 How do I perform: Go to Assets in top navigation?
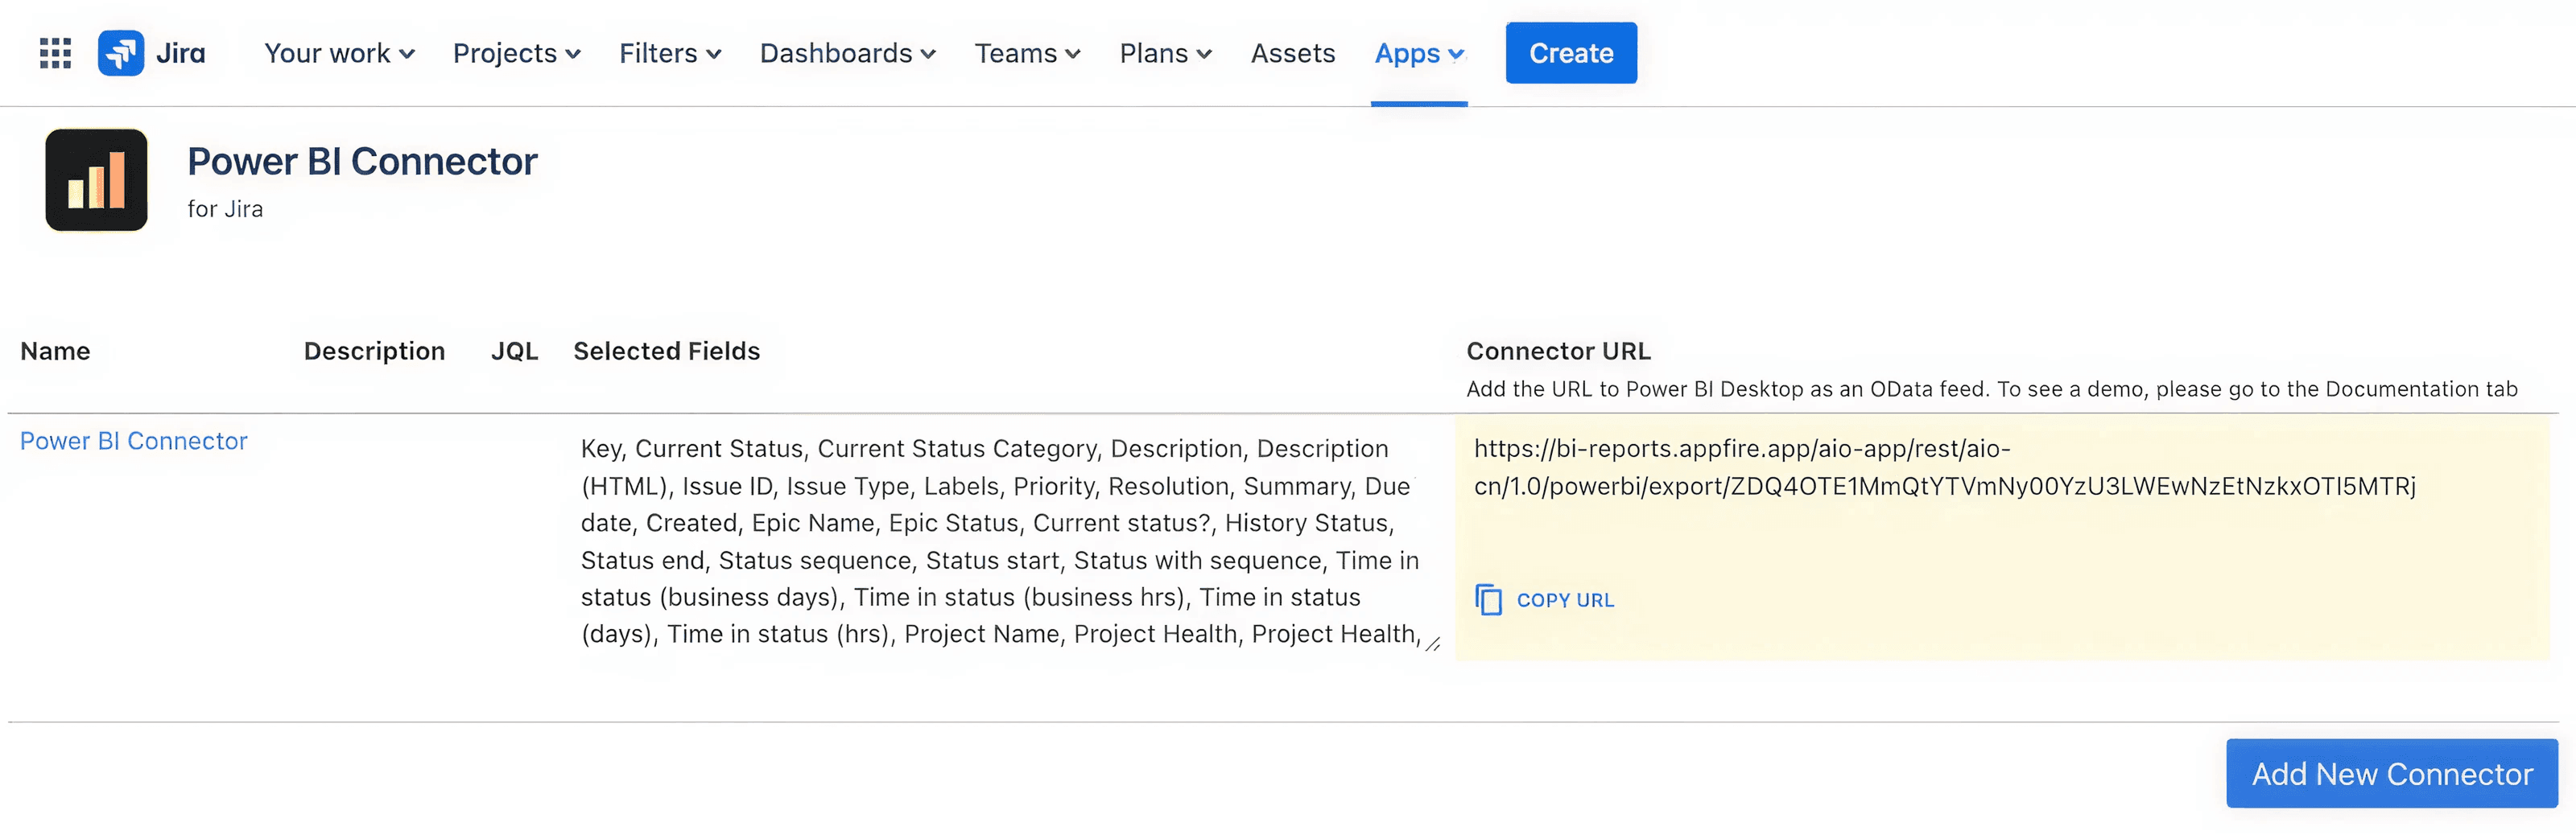click(x=1293, y=53)
